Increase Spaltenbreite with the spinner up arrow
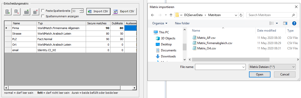The height and width of the screenshot is (98, 301). click(81, 10)
